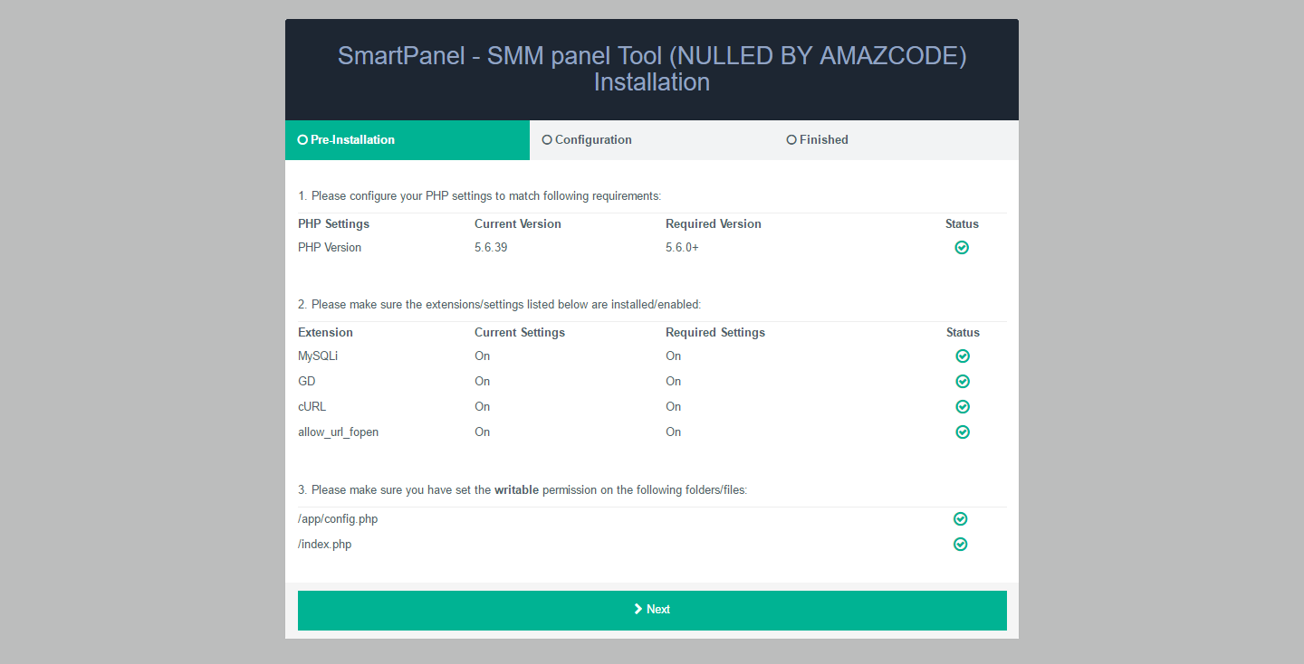Screen dimensions: 1304x664
Task: Click the circle icon beside Finished
Action: coord(791,140)
